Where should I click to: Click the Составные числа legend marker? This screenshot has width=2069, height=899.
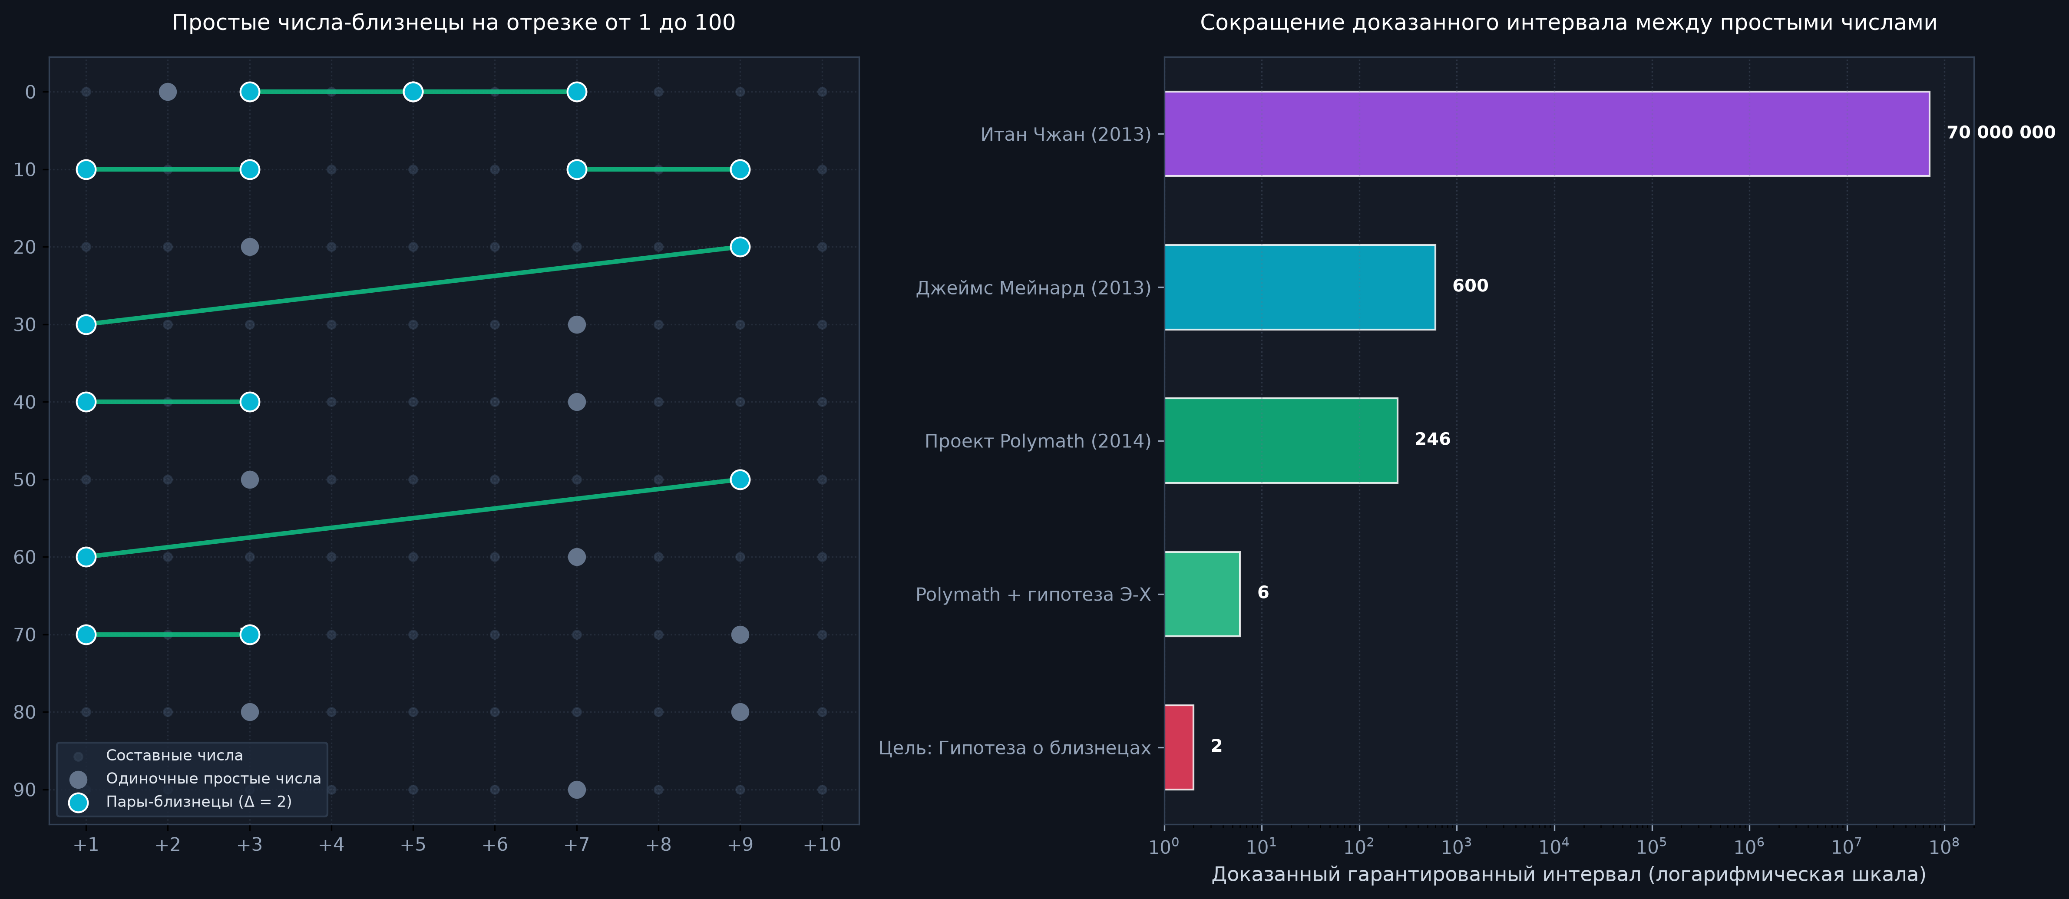point(78,756)
